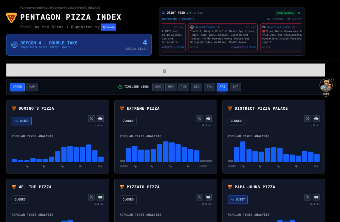Click the pizza slice logo beside PENTAGON PIZZA INDEX

tap(11, 17)
